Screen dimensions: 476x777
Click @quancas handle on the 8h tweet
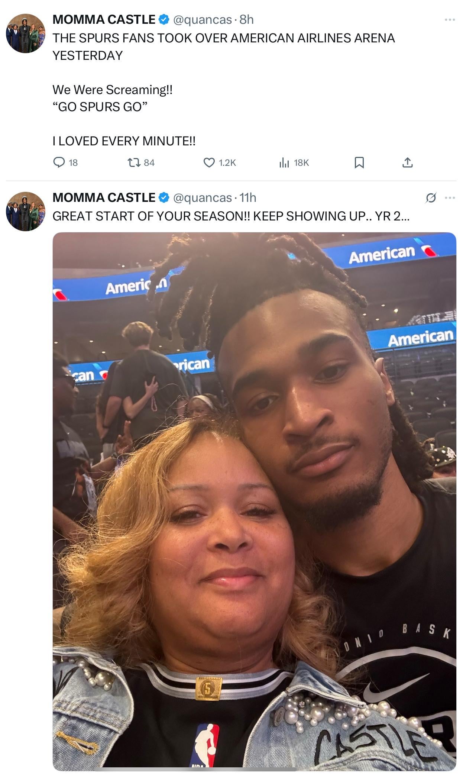[x=203, y=20]
